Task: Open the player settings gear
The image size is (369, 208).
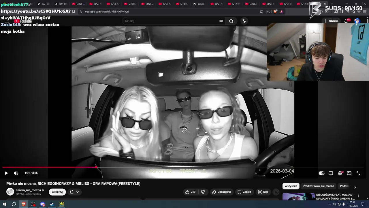Action: (340, 173)
